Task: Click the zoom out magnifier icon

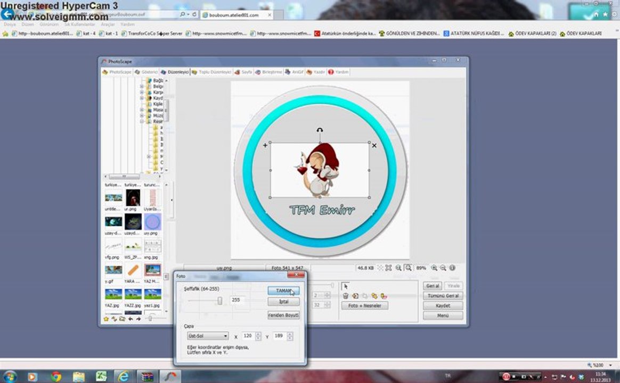Action: (x=443, y=268)
